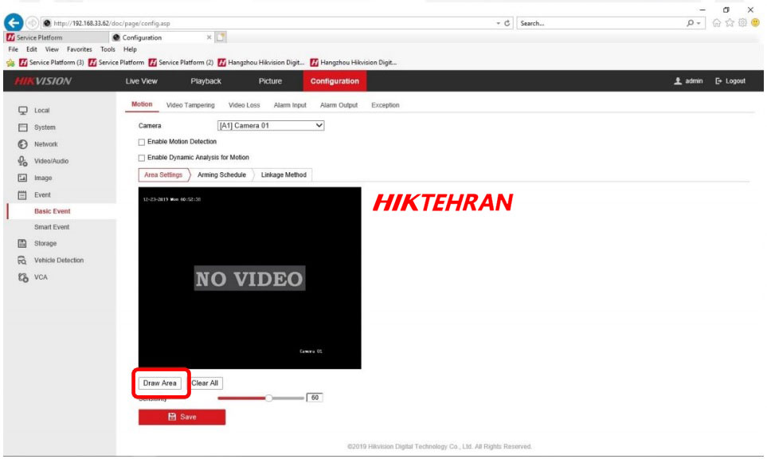Image resolution: width=767 pixels, height=459 pixels.
Task: Open the Picture tab
Action: pos(270,81)
